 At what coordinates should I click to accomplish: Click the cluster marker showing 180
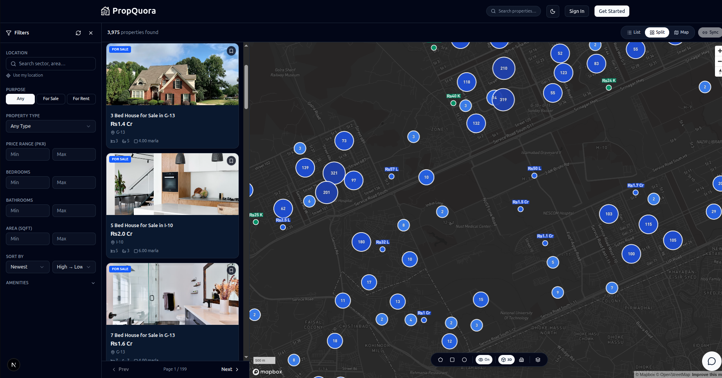point(361,242)
